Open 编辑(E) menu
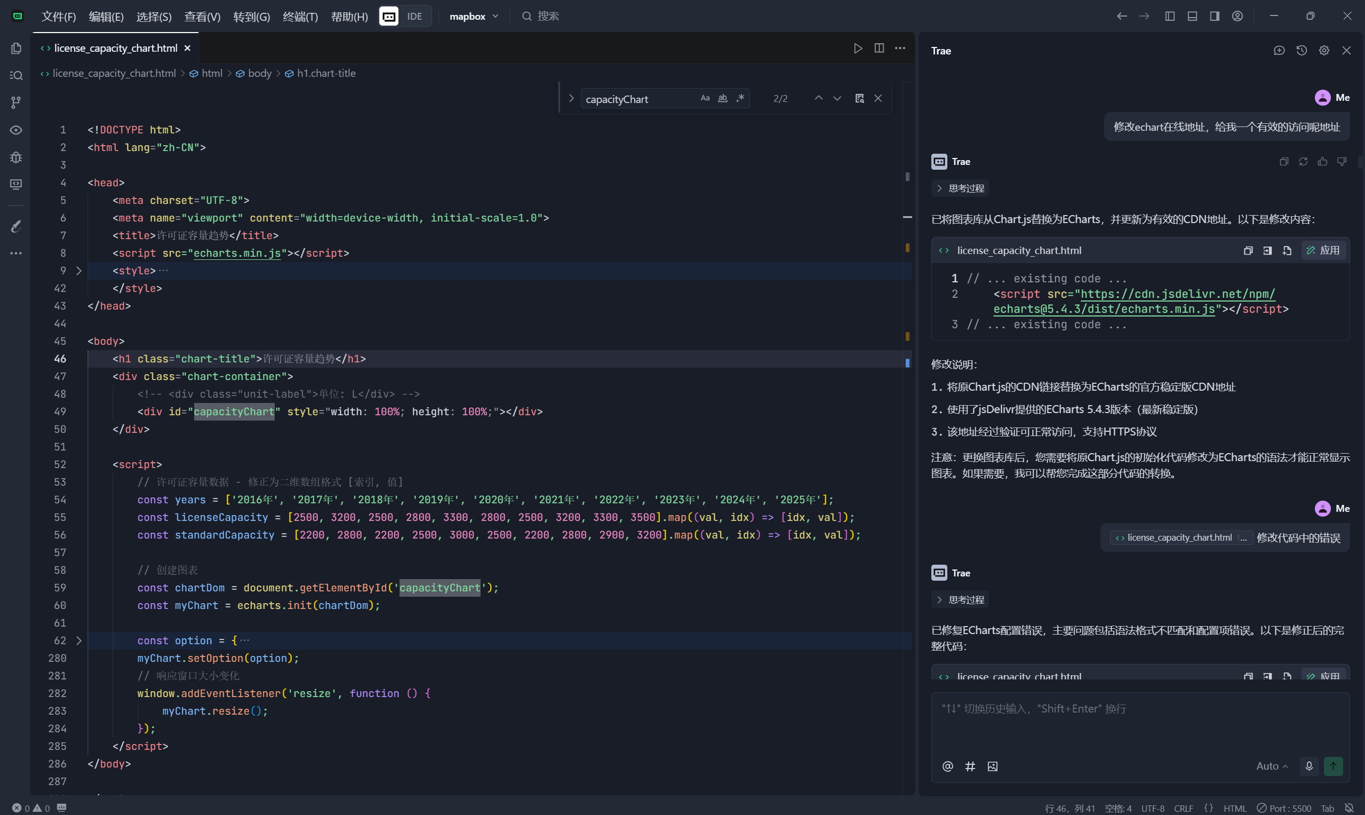This screenshot has width=1365, height=815. (106, 17)
